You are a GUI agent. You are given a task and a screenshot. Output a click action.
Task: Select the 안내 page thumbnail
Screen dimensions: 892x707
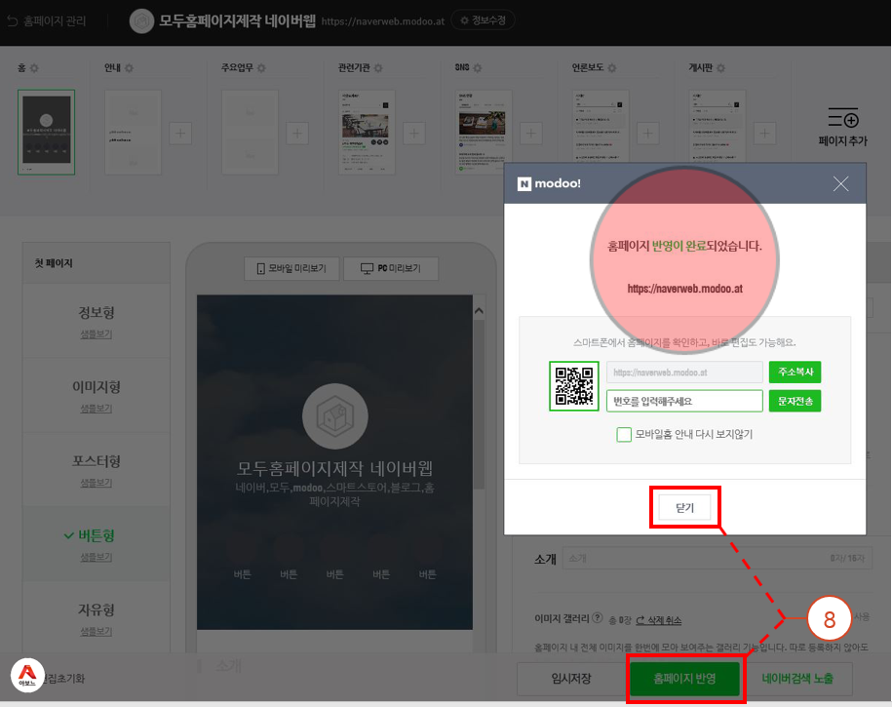pyautogui.click(x=134, y=132)
